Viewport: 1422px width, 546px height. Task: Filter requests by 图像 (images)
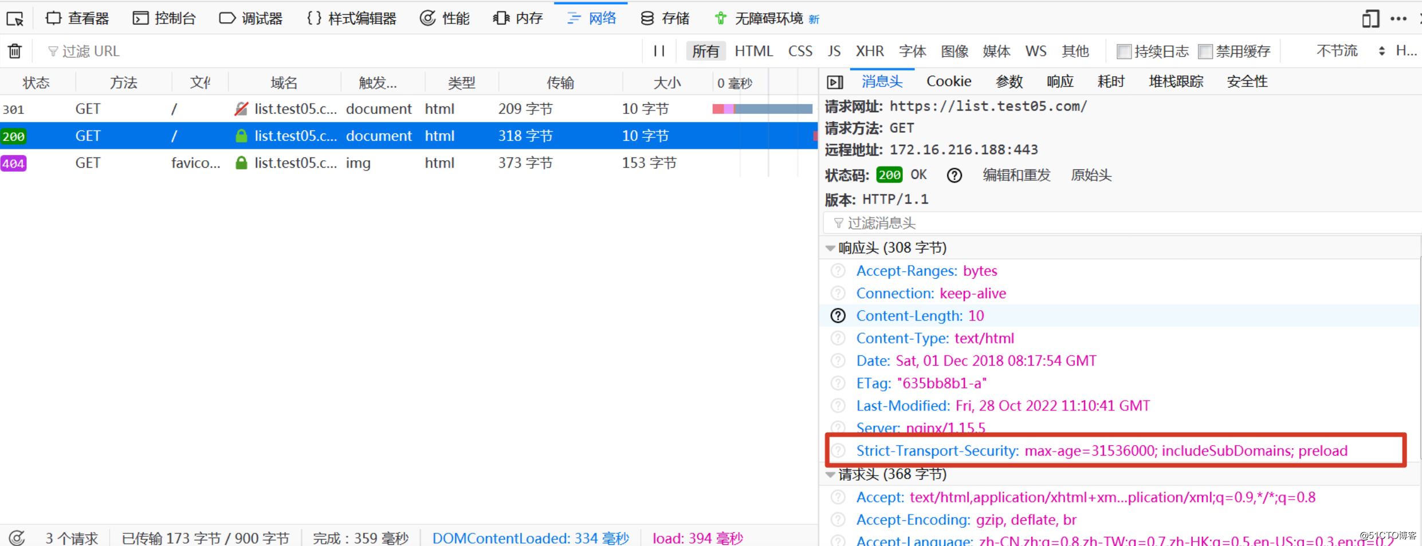[954, 51]
